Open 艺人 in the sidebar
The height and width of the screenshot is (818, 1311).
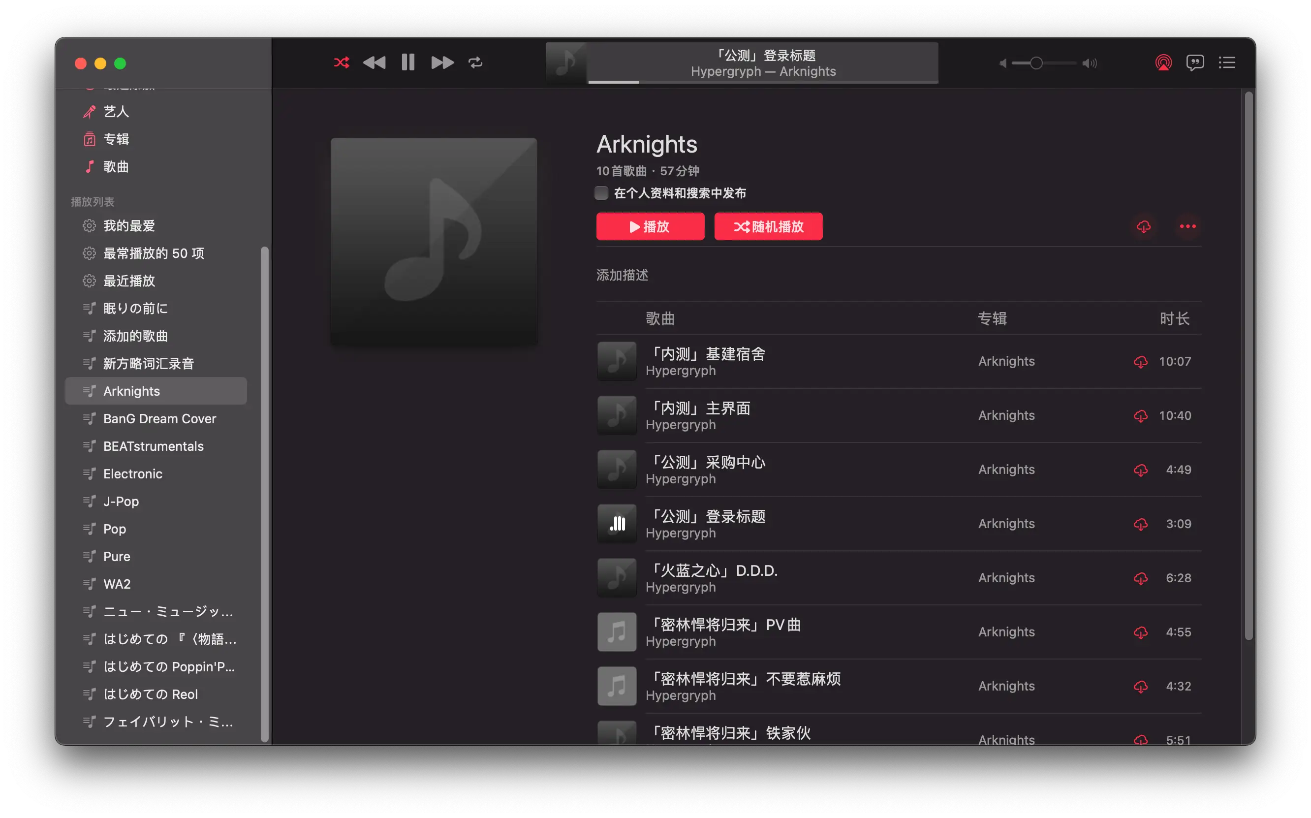(156, 111)
